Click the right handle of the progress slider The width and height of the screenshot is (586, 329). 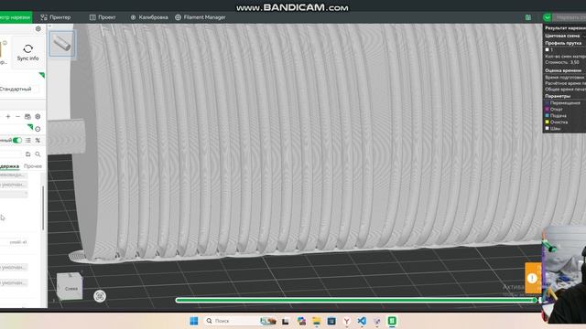coord(536,301)
